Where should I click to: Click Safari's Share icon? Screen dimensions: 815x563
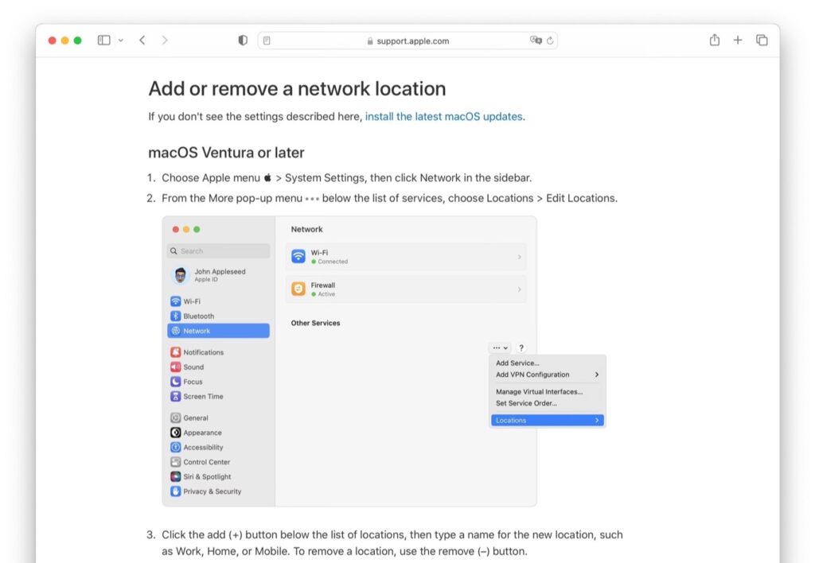point(714,40)
